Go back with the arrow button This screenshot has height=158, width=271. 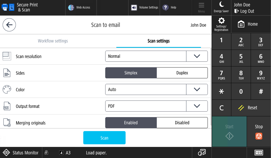(9, 25)
